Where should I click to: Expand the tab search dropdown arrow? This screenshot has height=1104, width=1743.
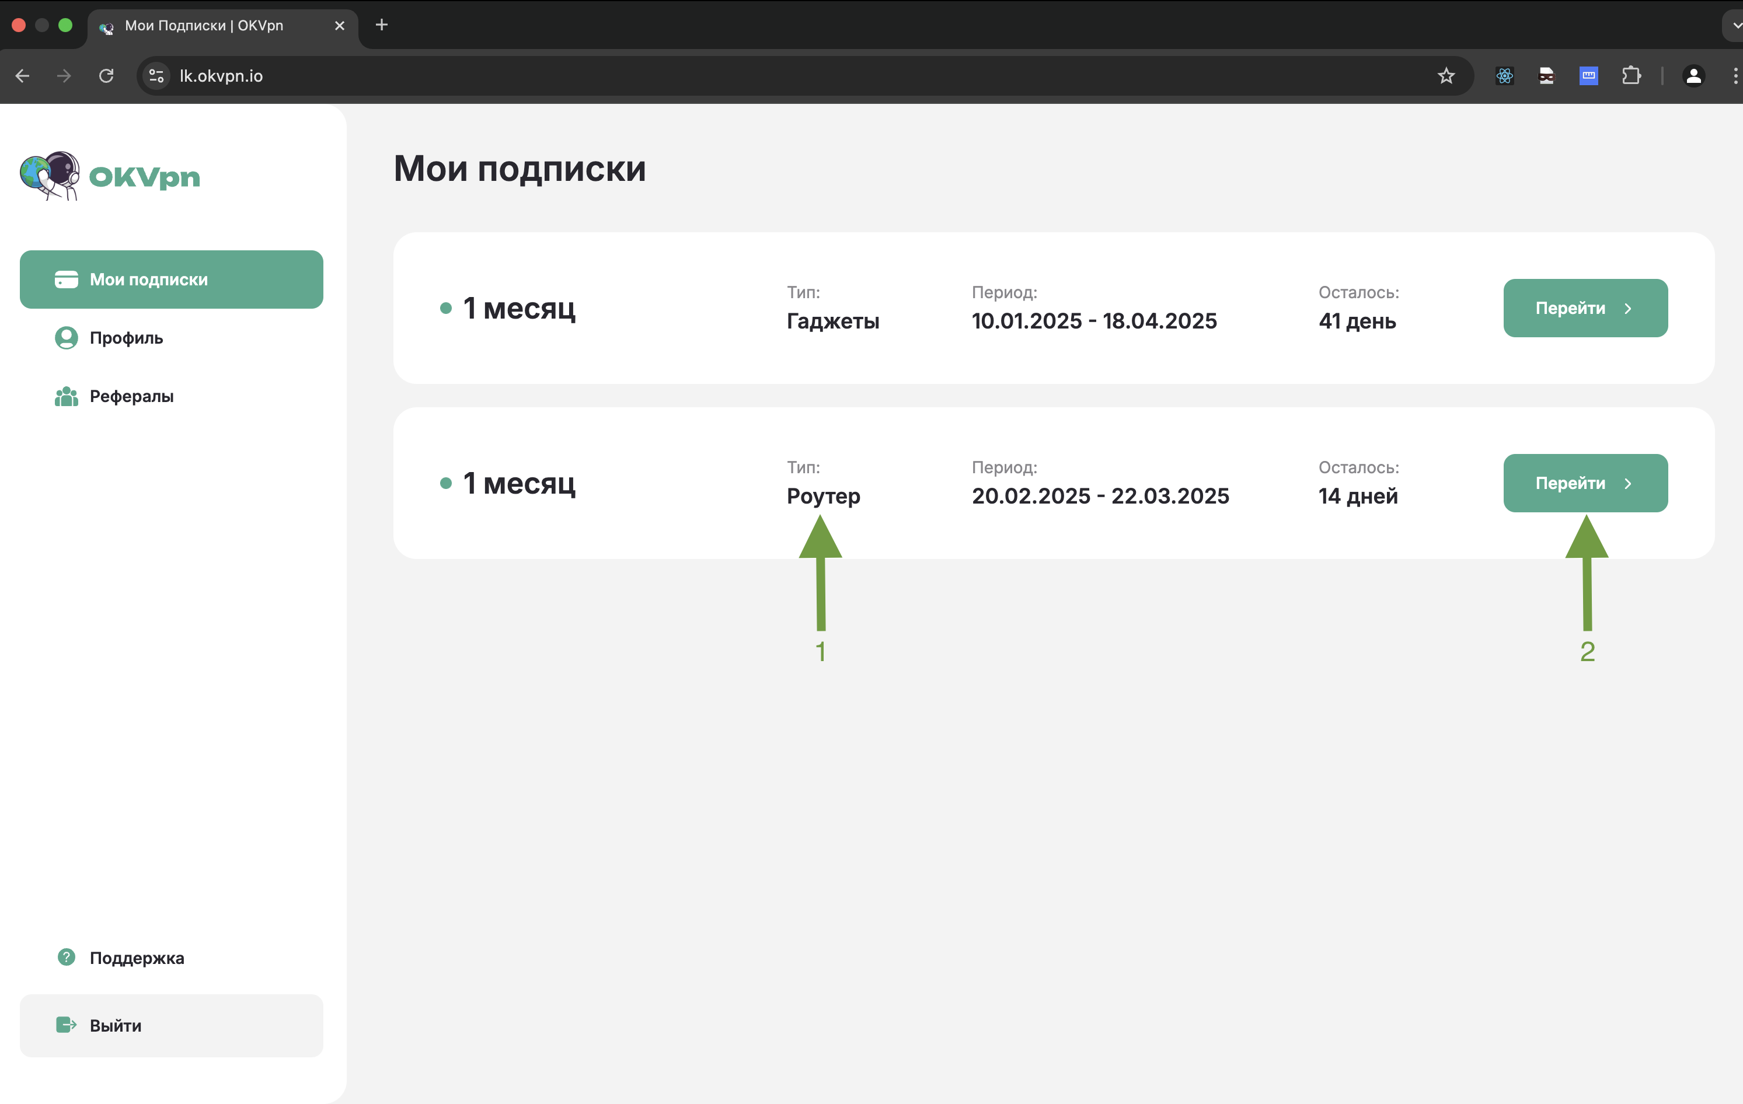tap(1734, 25)
